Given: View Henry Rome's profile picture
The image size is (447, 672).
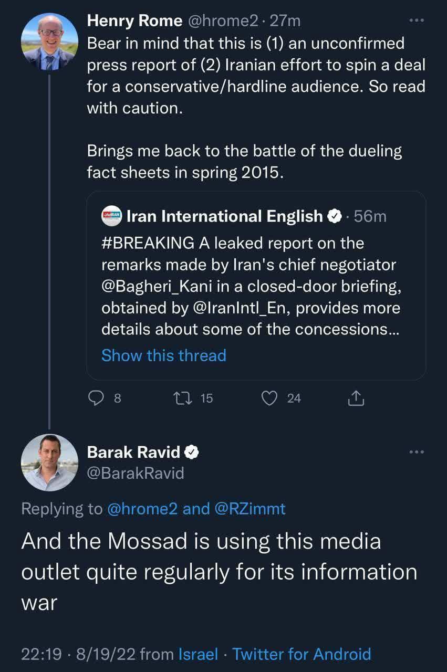Looking at the screenshot, I should click(x=49, y=42).
